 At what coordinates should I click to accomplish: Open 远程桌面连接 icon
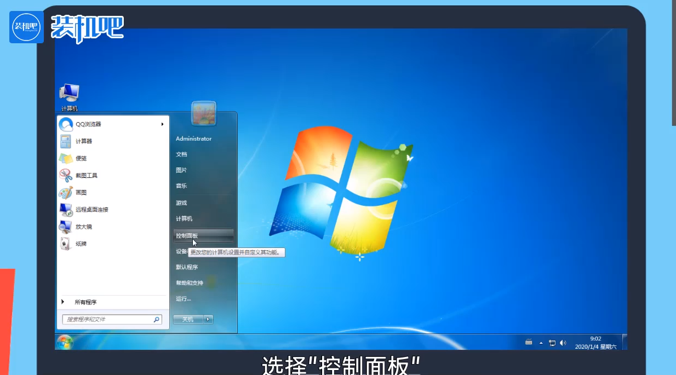(66, 210)
